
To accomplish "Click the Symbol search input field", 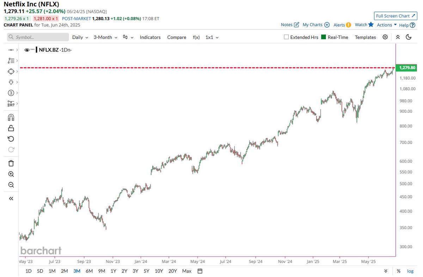I will coord(38,37).
